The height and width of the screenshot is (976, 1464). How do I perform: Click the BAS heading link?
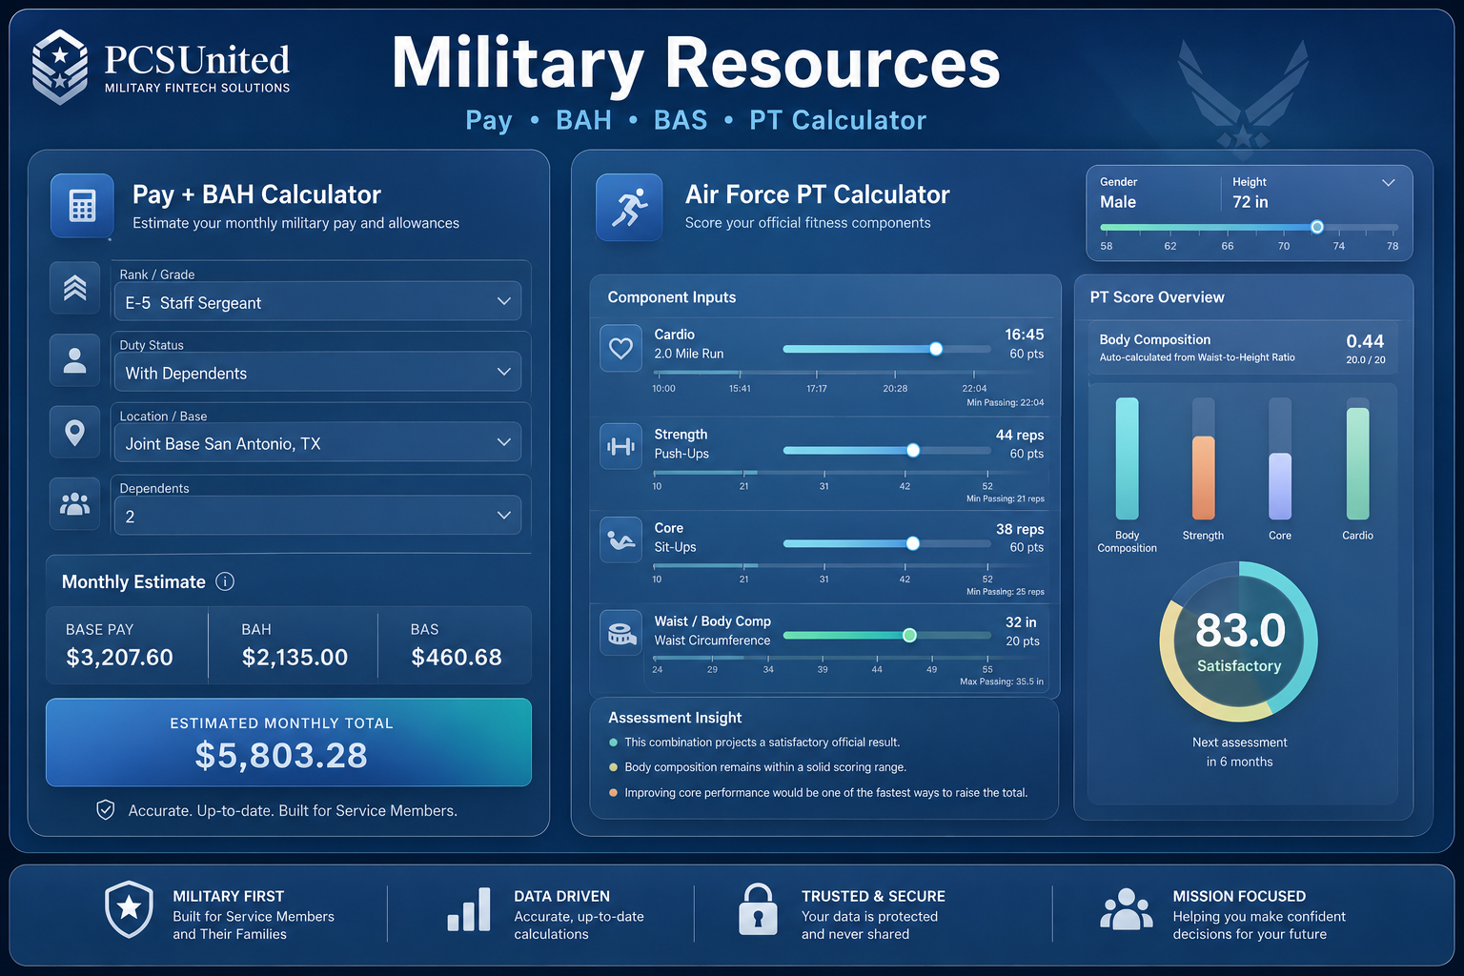pyautogui.click(x=681, y=120)
